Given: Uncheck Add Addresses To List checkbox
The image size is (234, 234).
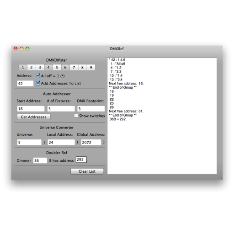Looking at the screenshot, I should tap(38, 83).
